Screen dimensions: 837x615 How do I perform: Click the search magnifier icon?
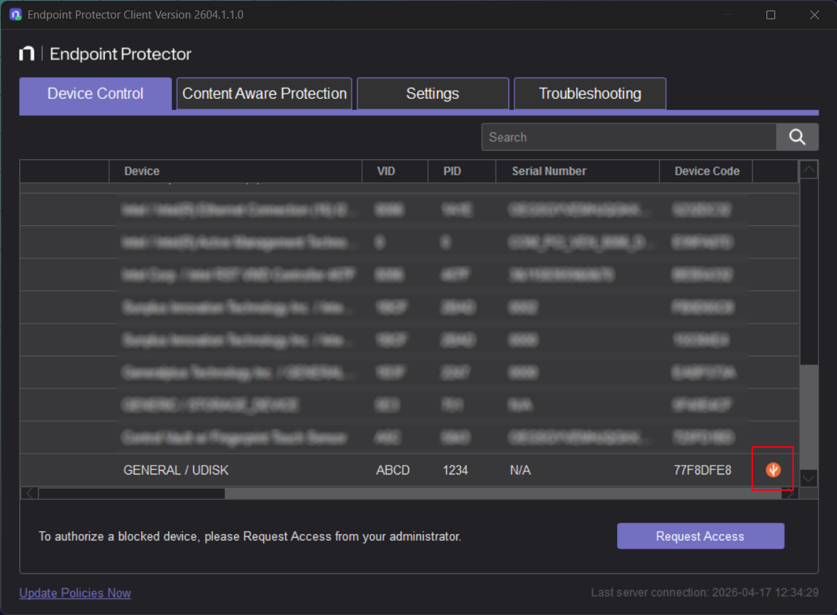click(x=798, y=137)
